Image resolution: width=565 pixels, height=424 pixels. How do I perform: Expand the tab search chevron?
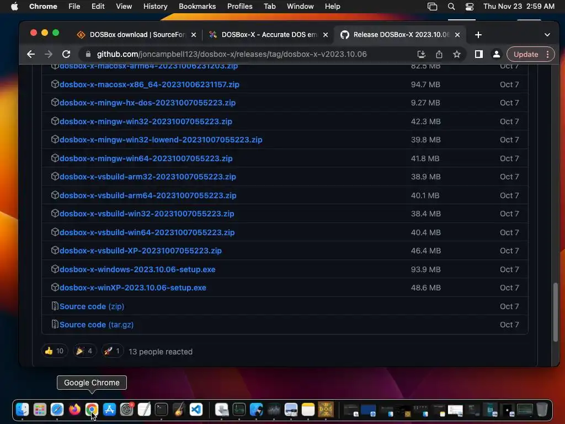tap(547, 35)
